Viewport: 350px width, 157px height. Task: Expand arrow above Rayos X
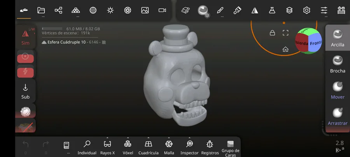coord(107,138)
